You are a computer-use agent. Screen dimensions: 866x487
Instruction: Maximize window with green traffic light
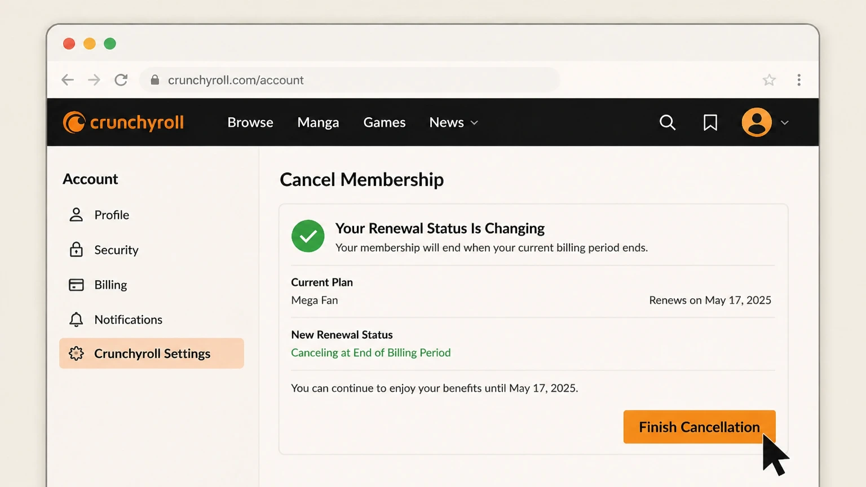click(110, 43)
